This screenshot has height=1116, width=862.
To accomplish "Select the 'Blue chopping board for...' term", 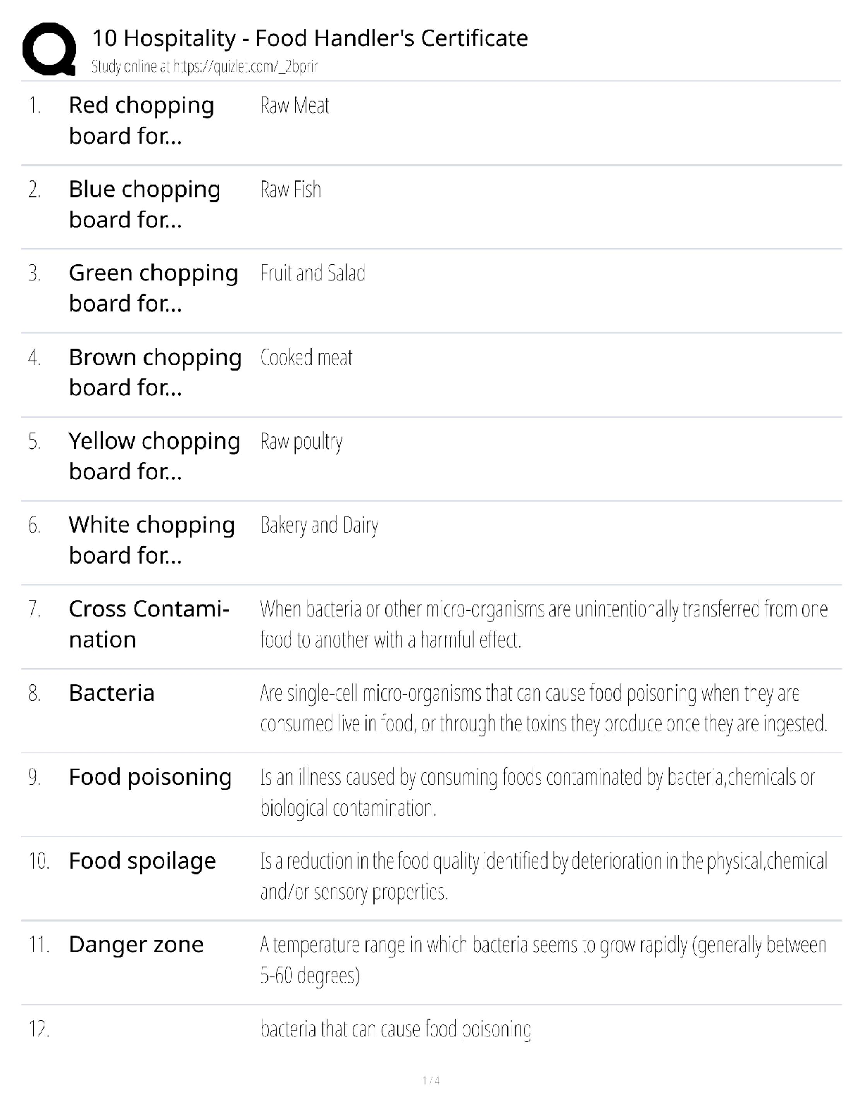I will click(144, 204).
